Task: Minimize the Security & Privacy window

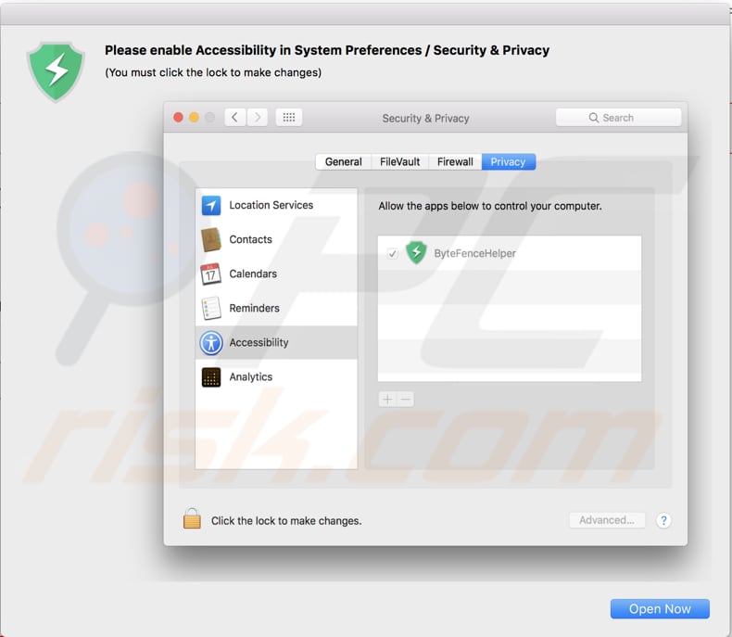Action: tap(195, 117)
